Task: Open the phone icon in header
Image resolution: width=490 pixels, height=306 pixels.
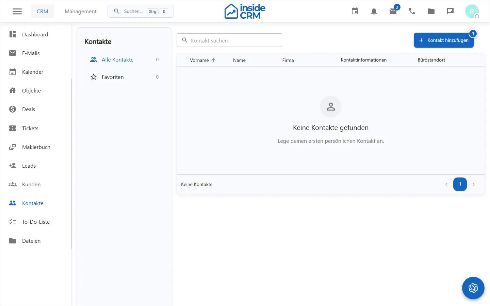Action: [412, 11]
